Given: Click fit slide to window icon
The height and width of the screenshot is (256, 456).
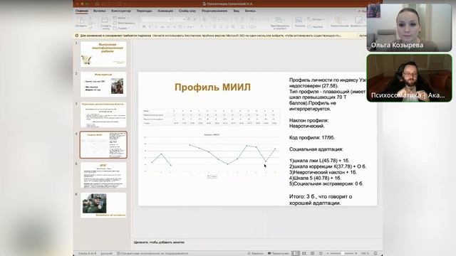Looking at the screenshot, I should [x=375, y=253].
